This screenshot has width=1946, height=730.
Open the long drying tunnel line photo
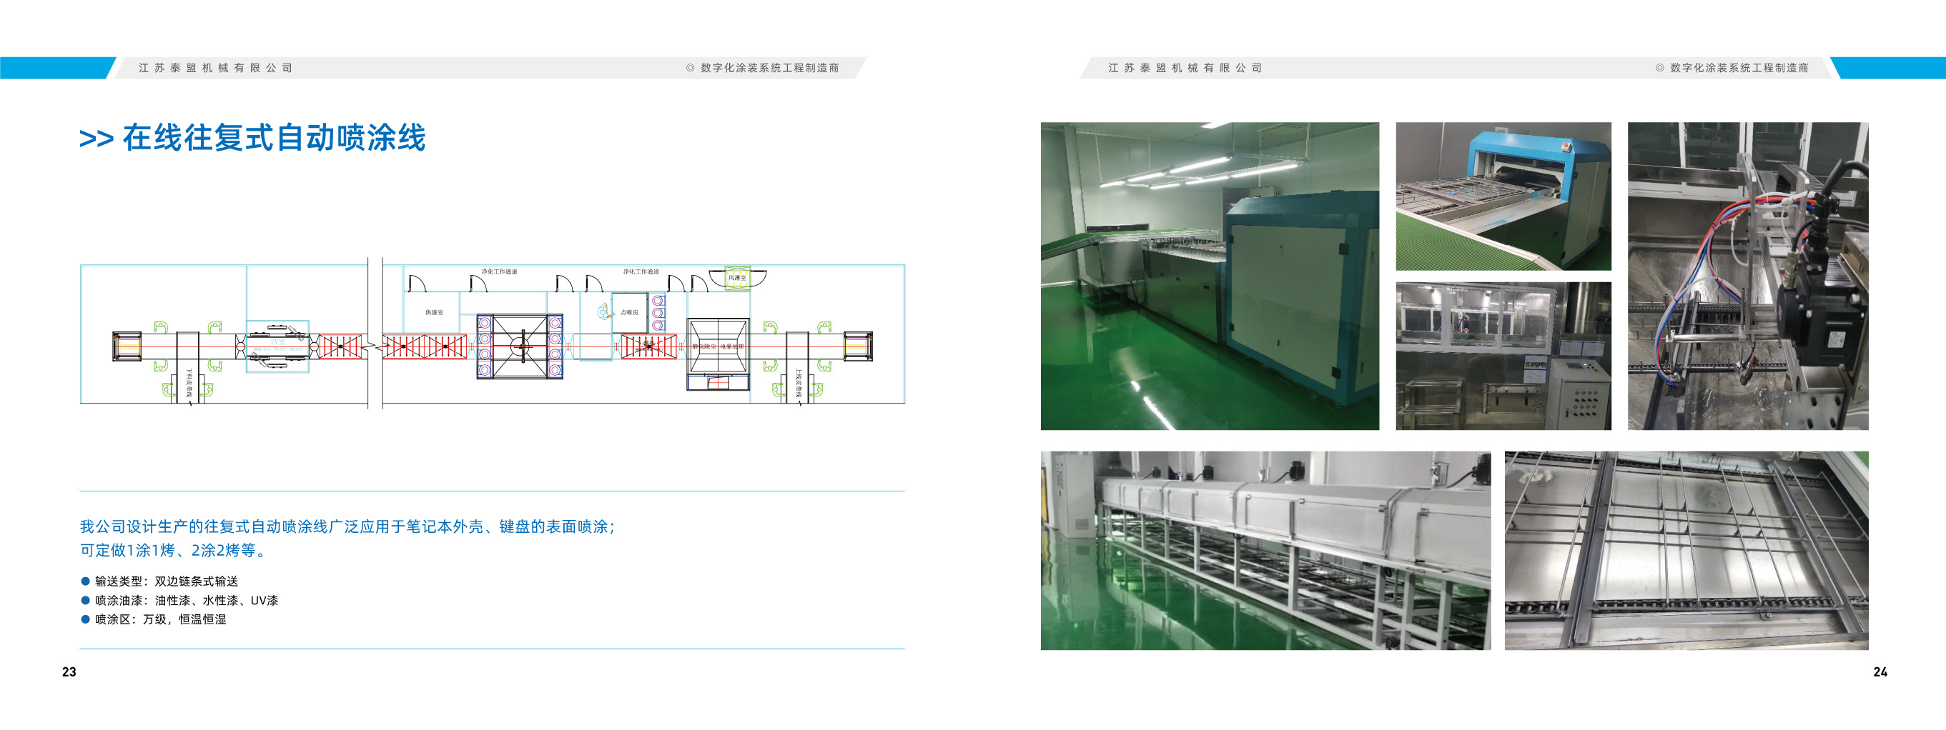(1265, 550)
